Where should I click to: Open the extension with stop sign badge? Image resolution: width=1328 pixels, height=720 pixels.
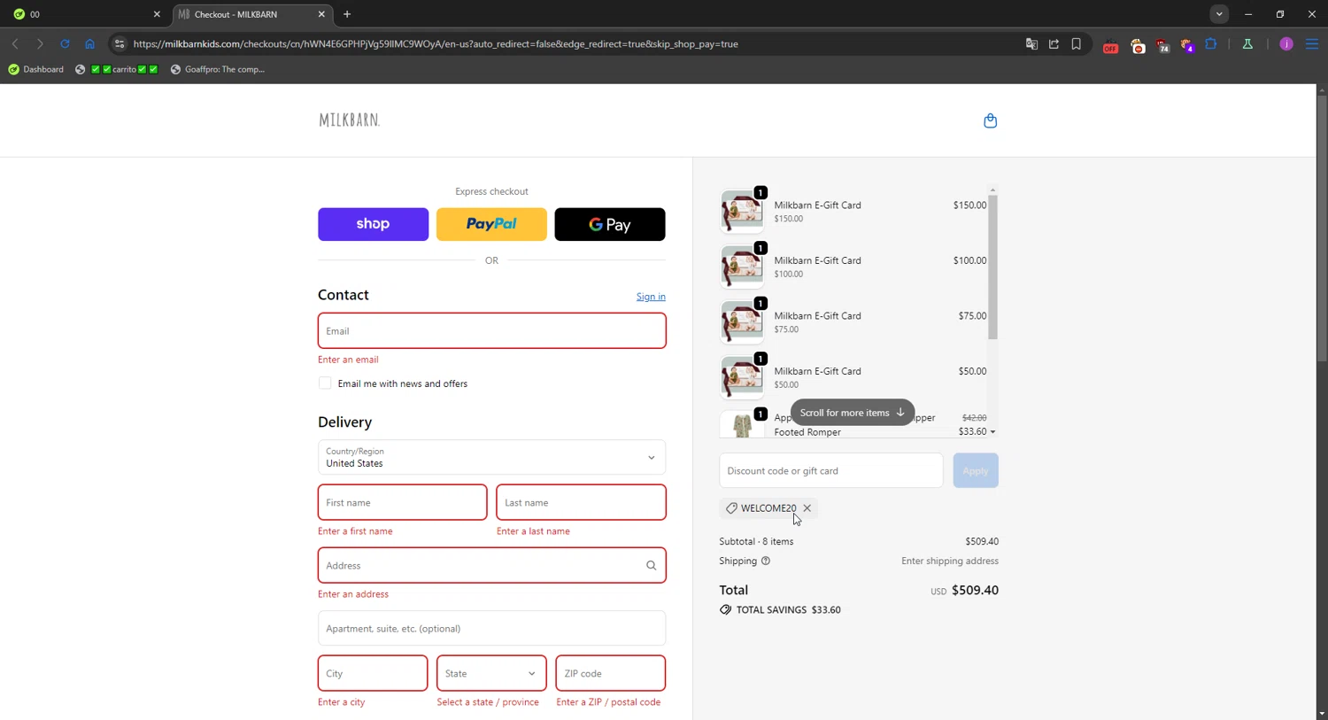(1138, 45)
